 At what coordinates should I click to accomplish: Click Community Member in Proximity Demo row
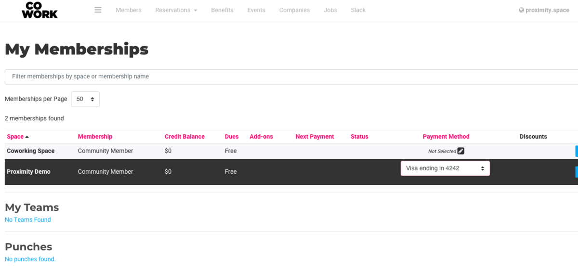[x=105, y=172]
